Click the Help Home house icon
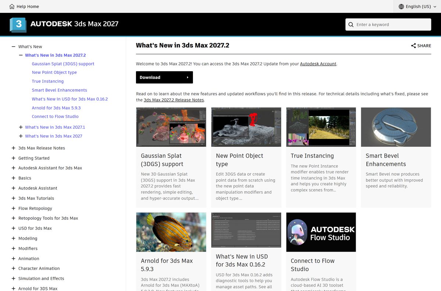 click(12, 6)
